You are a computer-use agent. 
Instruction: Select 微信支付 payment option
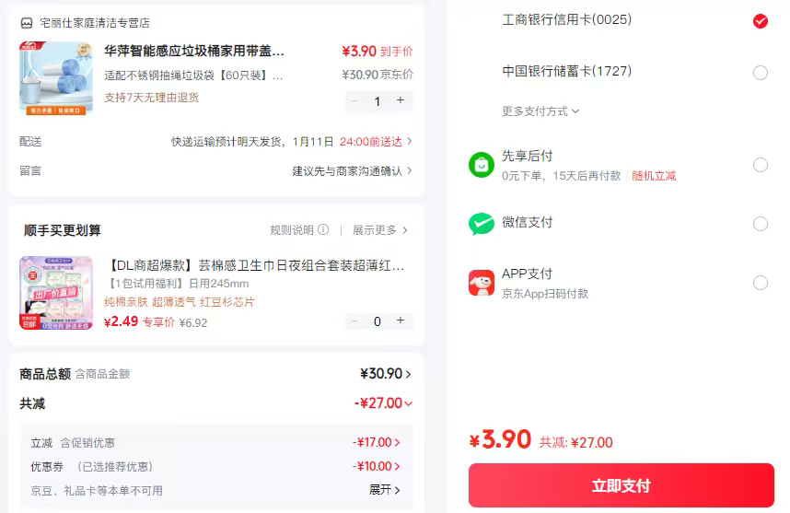pos(760,224)
